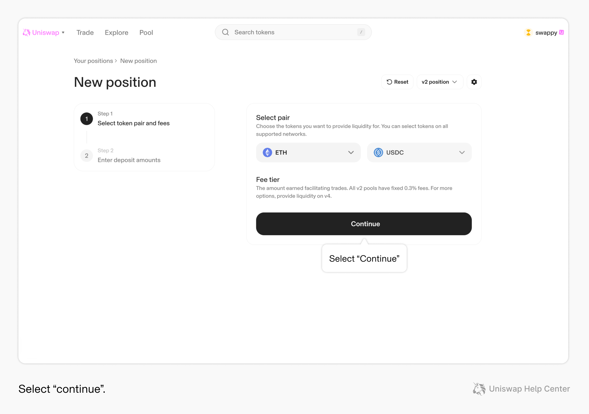Go to the Pool tab
Screen dimensions: 589x414
pos(146,32)
